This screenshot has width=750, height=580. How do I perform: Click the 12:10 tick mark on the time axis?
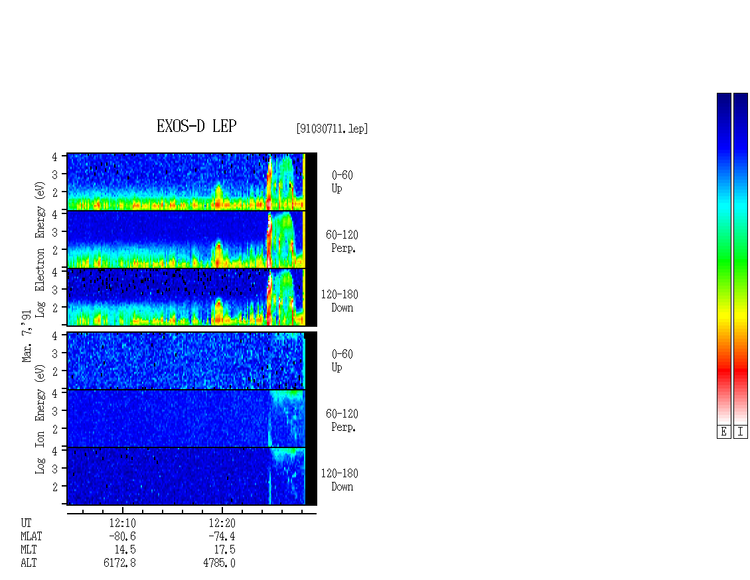[x=122, y=510]
